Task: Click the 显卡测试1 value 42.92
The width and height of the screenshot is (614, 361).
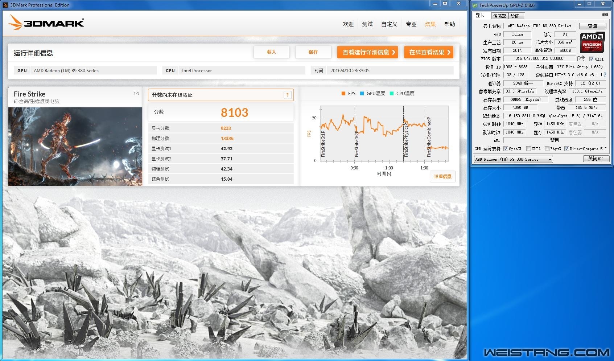Action: click(x=226, y=148)
